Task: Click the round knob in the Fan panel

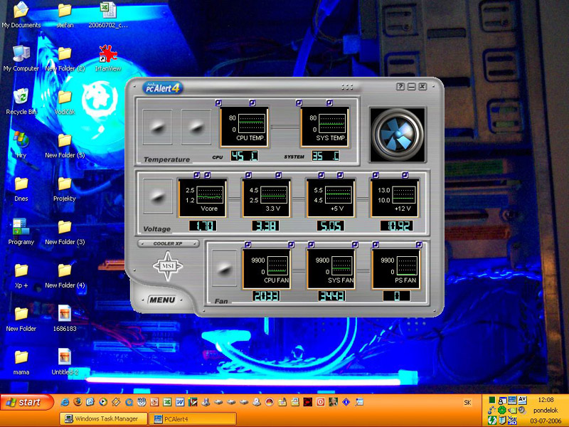Action: coord(224,268)
